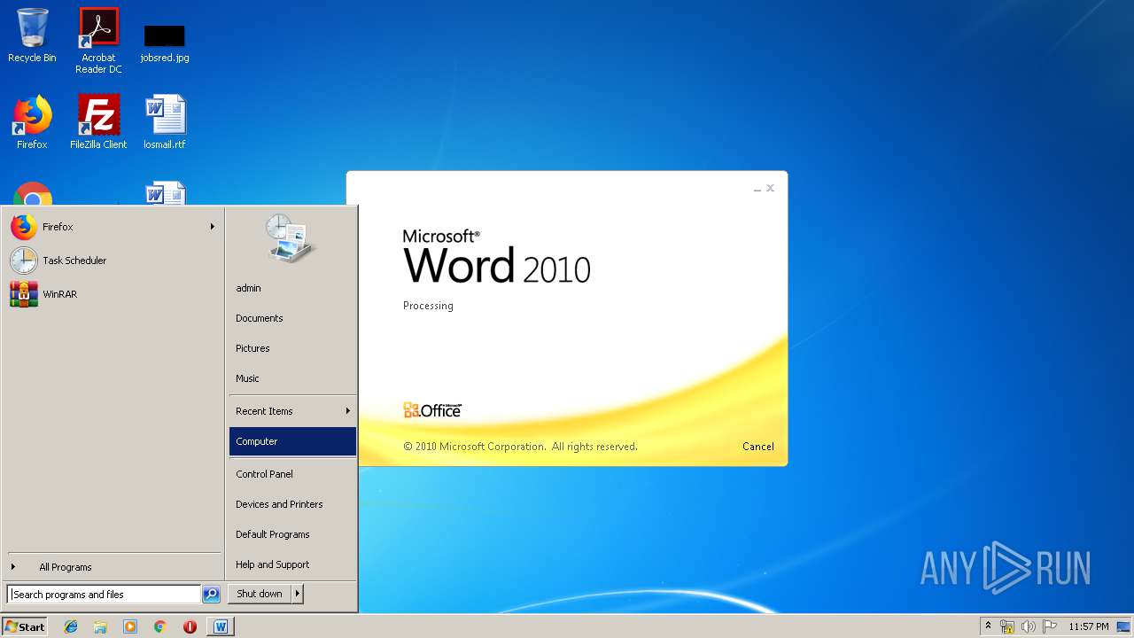
Task: Launch Acrobat Reader DC desktop shortcut
Action: coord(98,40)
